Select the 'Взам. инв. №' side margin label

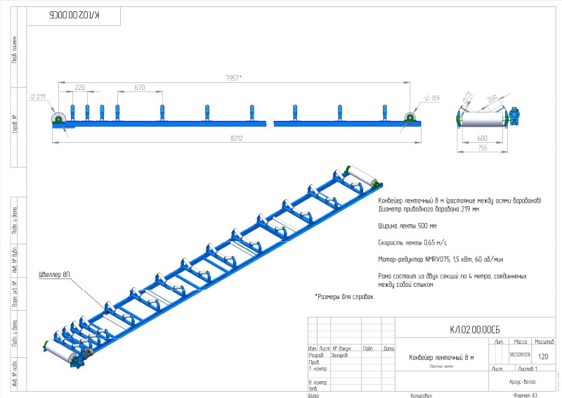14,293
